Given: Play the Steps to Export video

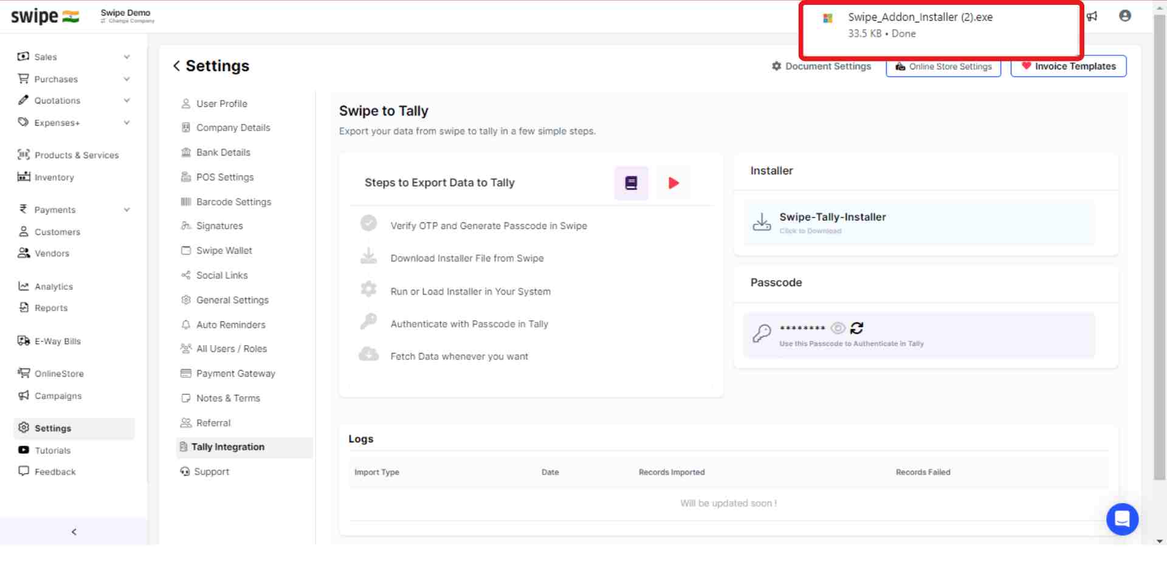Looking at the screenshot, I should coord(673,183).
